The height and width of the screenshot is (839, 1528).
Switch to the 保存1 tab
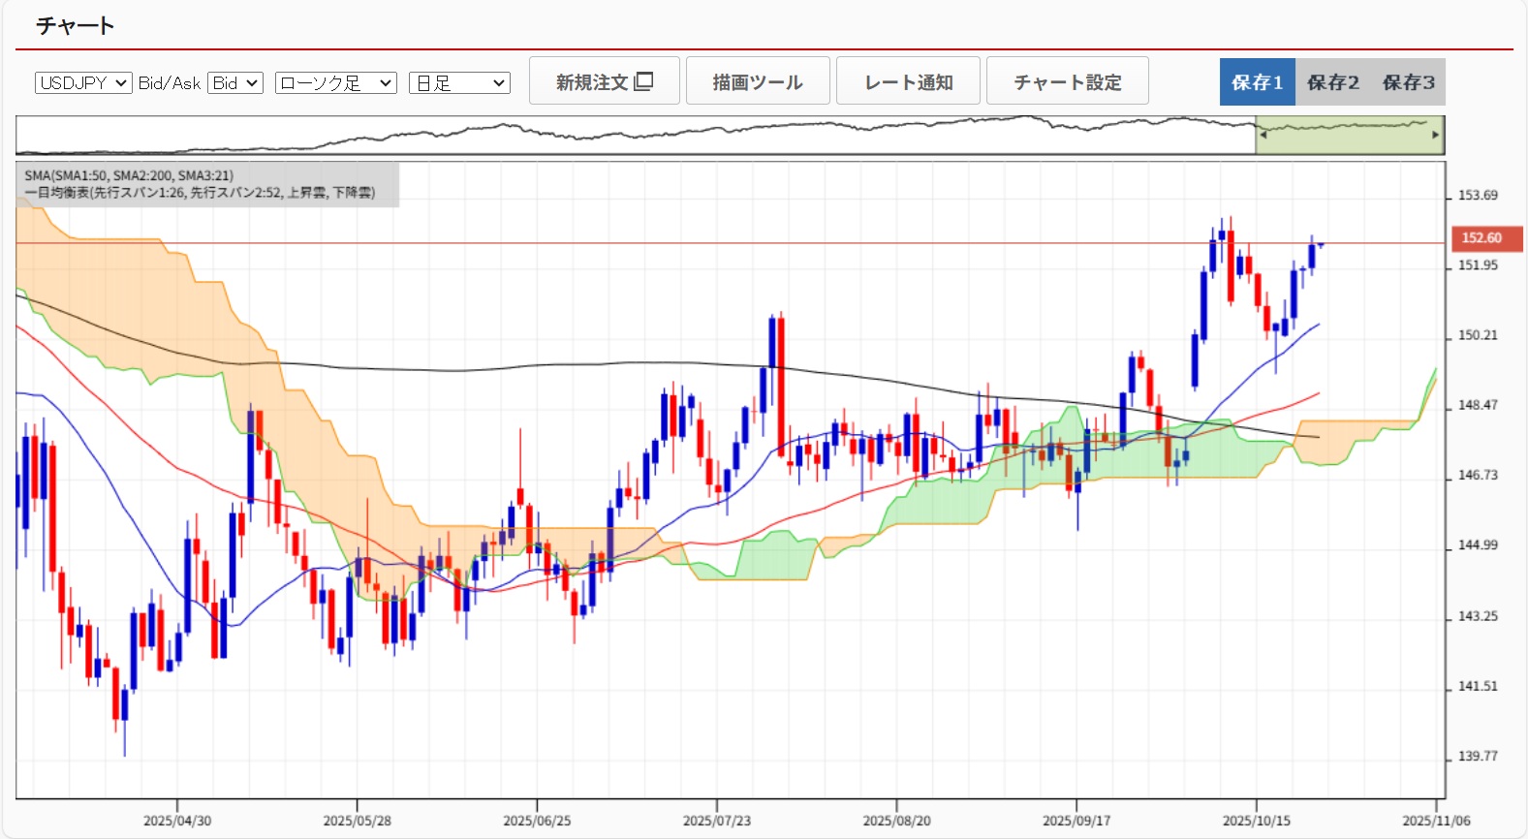tap(1257, 82)
